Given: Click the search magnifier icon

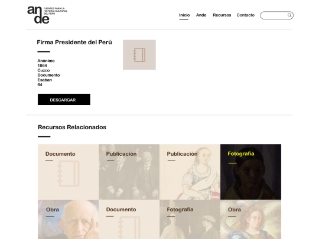Looking at the screenshot, I should [x=289, y=15].
